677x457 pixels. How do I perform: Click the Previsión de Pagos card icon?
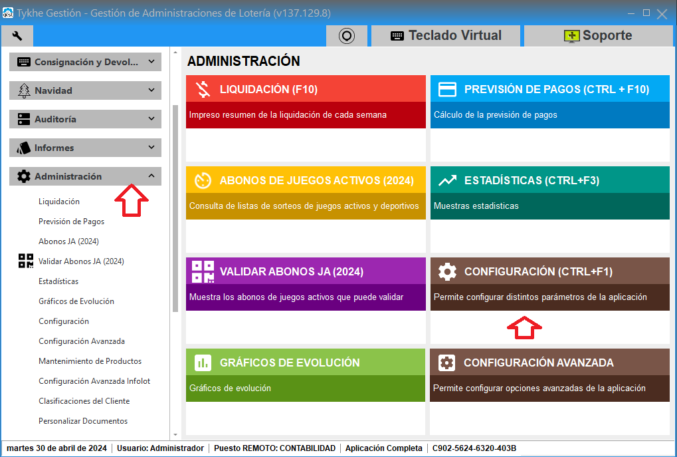[x=447, y=90]
